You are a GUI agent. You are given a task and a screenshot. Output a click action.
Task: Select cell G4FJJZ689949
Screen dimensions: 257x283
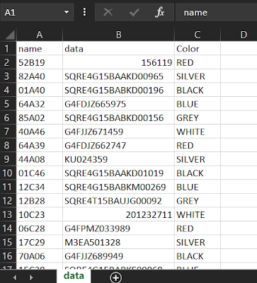(118, 256)
